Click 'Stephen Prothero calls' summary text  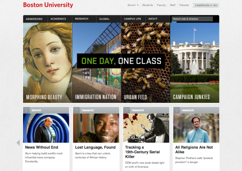tap(194, 160)
